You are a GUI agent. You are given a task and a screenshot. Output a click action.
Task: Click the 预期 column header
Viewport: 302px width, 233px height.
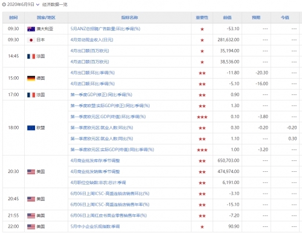click(256, 18)
